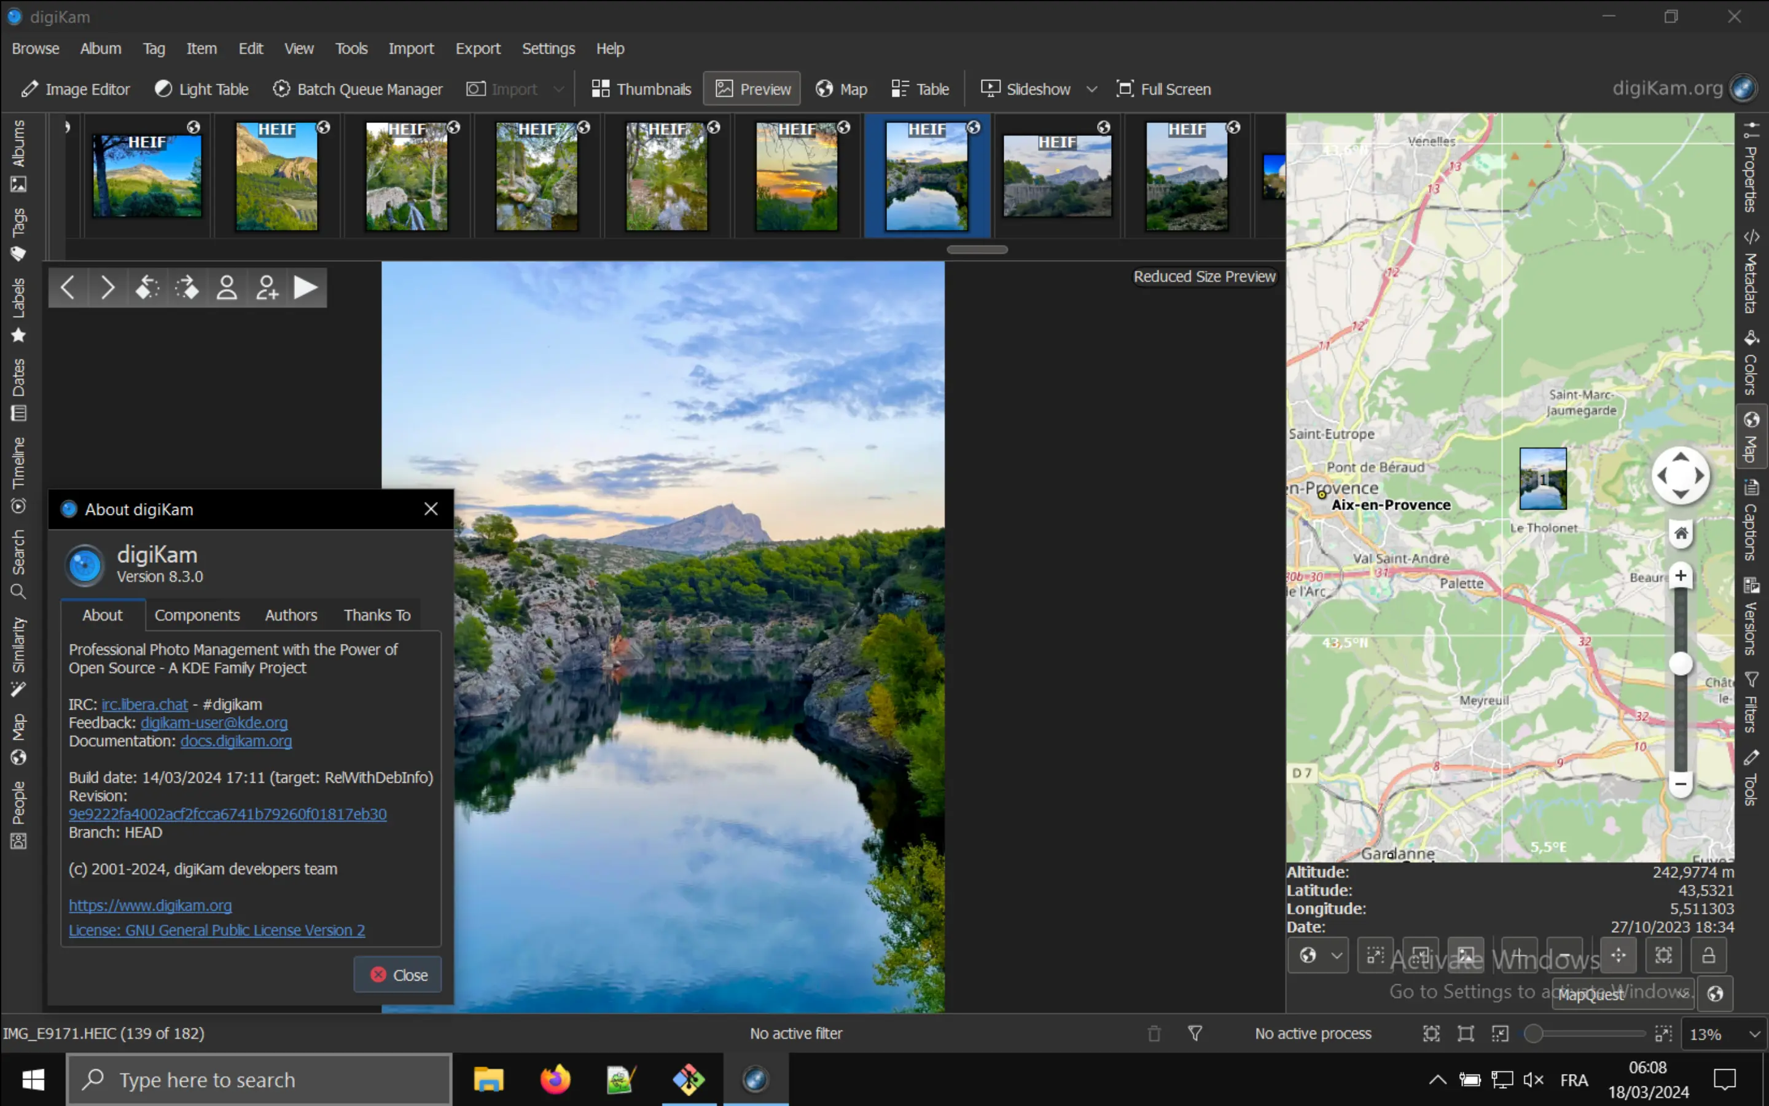Open the Tools menu
Screen dimensions: 1769x1106
(351, 49)
